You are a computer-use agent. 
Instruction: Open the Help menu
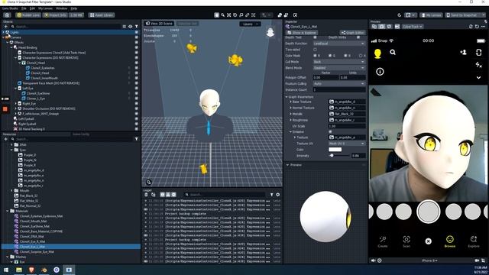(74, 8)
